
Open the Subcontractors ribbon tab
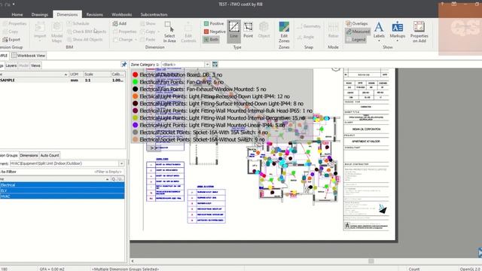pyautogui.click(x=154, y=14)
